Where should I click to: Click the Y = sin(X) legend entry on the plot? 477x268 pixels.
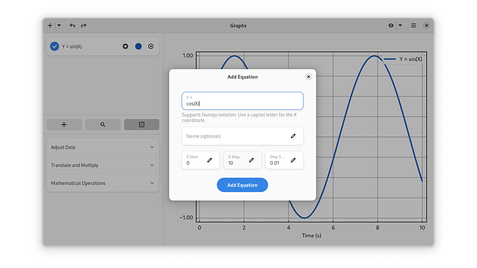coord(403,59)
